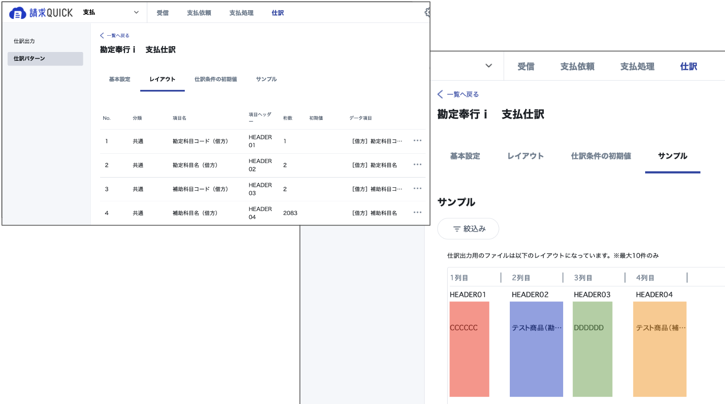Click the 項目名 column header in layout table
Image resolution: width=725 pixels, height=404 pixels.
(179, 118)
